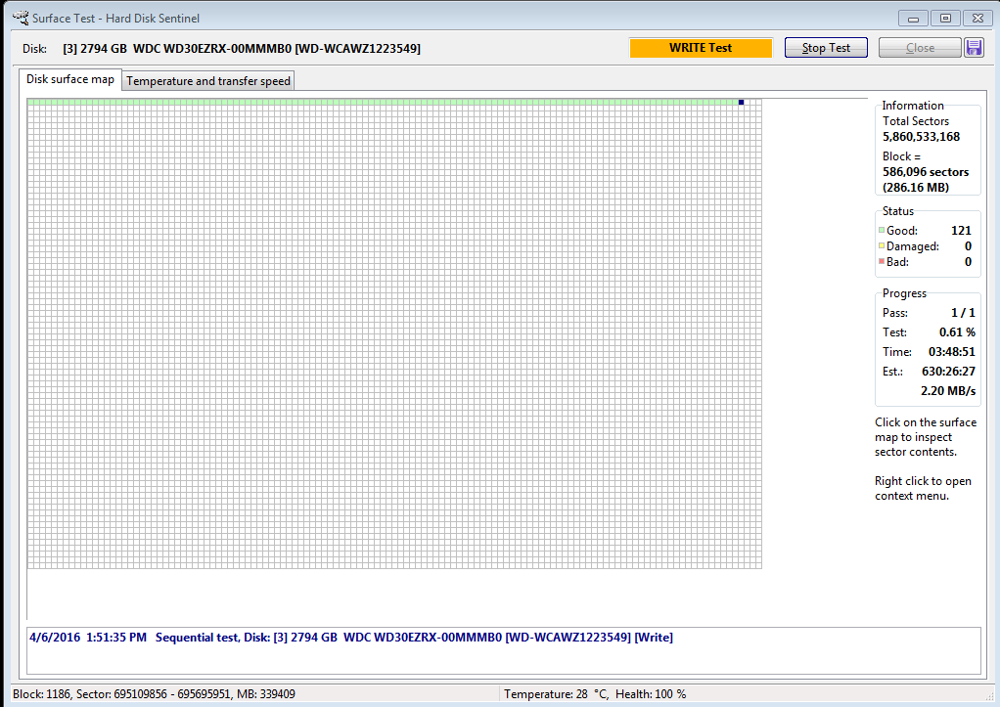Click the Test progress 0.61 % value
Image resolution: width=1000 pixels, height=707 pixels.
957,332
